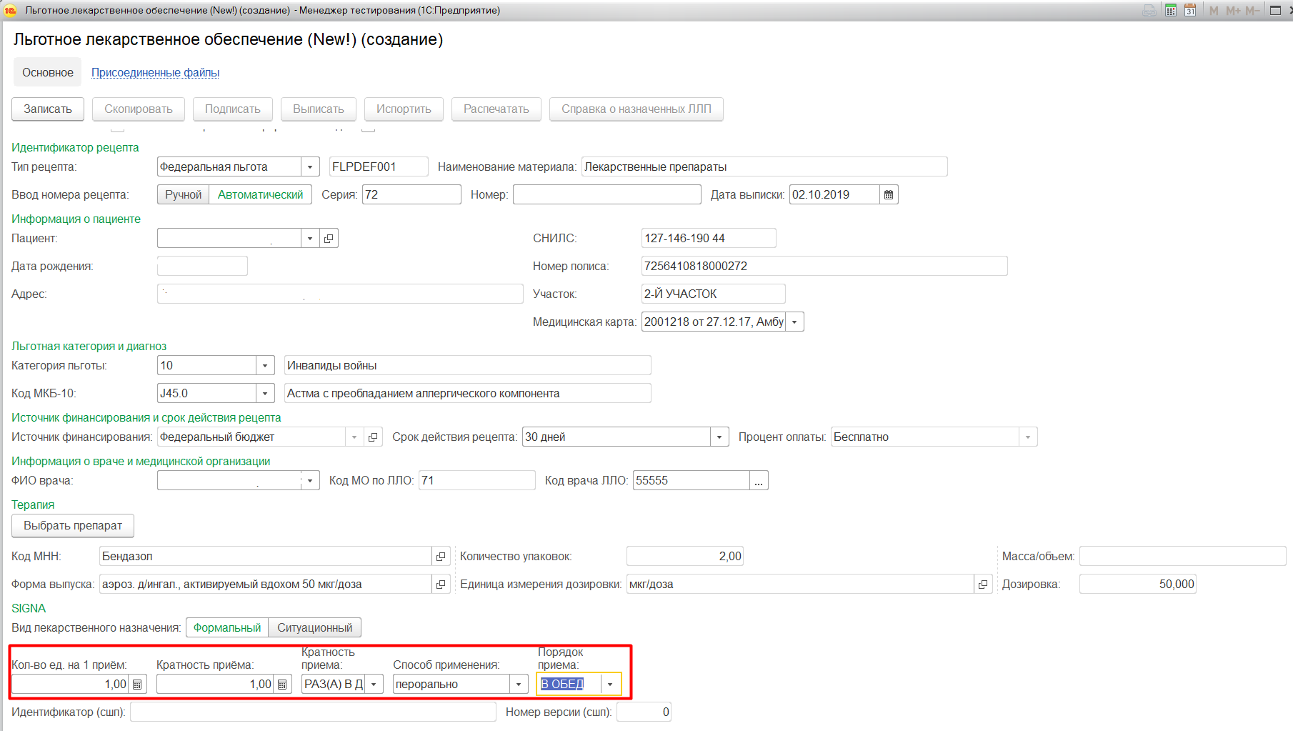
Task: Click the M+ memory add icon
Action: [x=1233, y=10]
